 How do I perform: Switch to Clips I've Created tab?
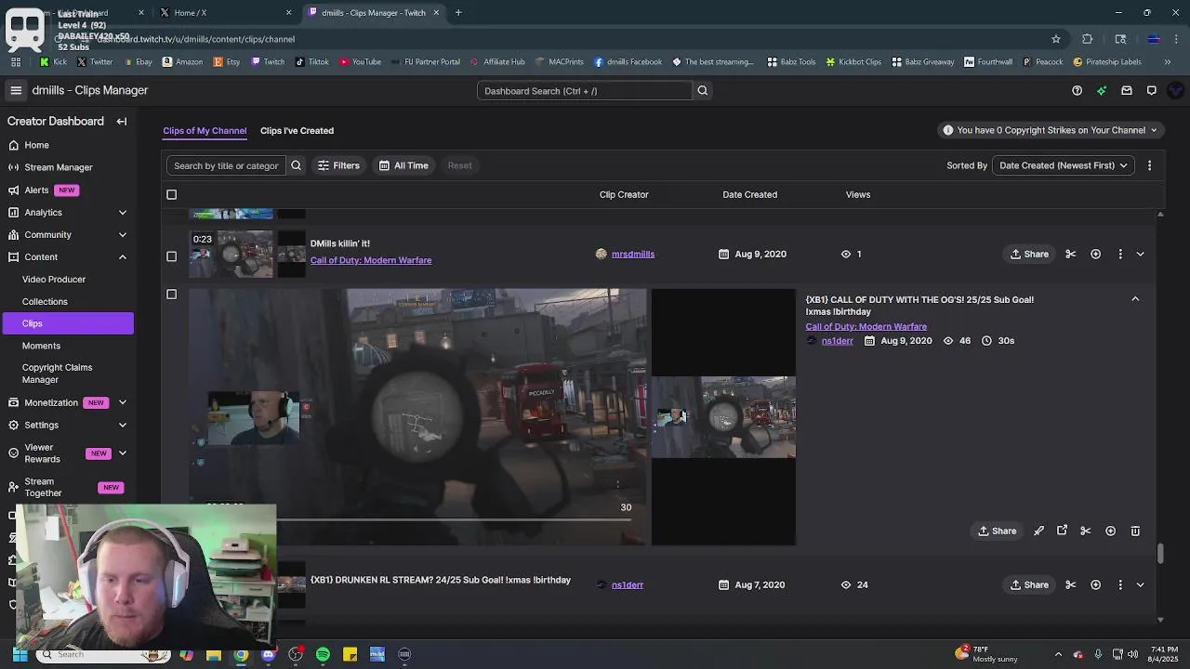point(297,131)
